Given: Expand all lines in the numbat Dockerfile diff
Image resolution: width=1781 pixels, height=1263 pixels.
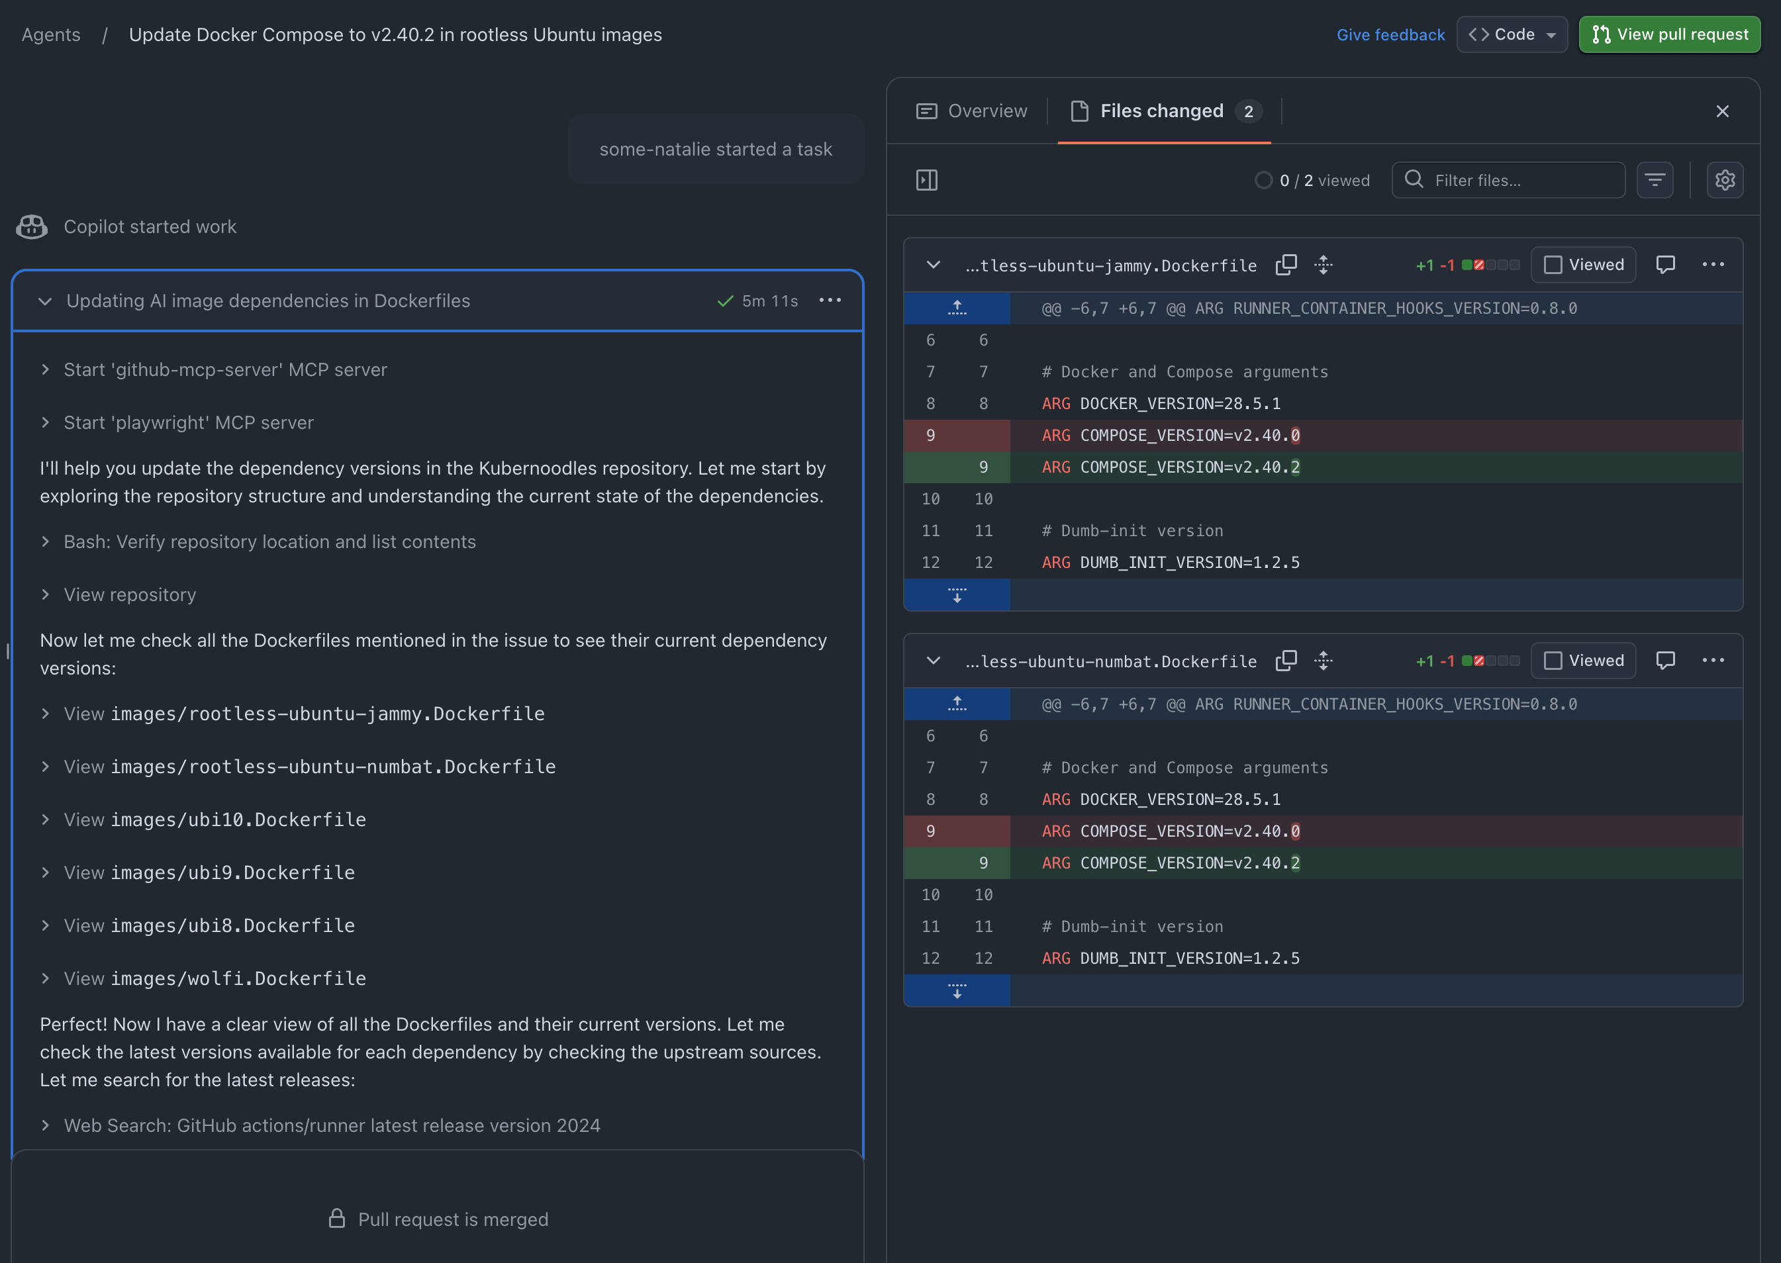Looking at the screenshot, I should pyautogui.click(x=1323, y=660).
